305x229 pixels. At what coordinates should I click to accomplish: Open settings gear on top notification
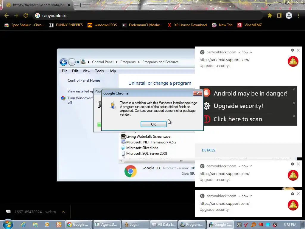click(292, 50)
